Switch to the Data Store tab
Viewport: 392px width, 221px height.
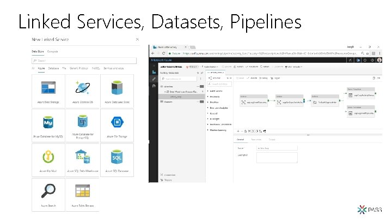coord(38,51)
